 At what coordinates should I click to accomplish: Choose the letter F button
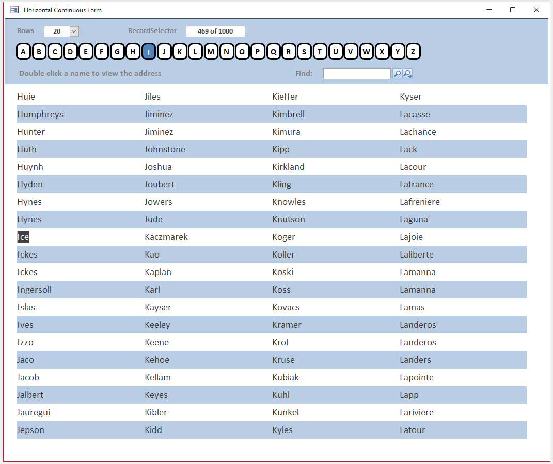(x=102, y=52)
